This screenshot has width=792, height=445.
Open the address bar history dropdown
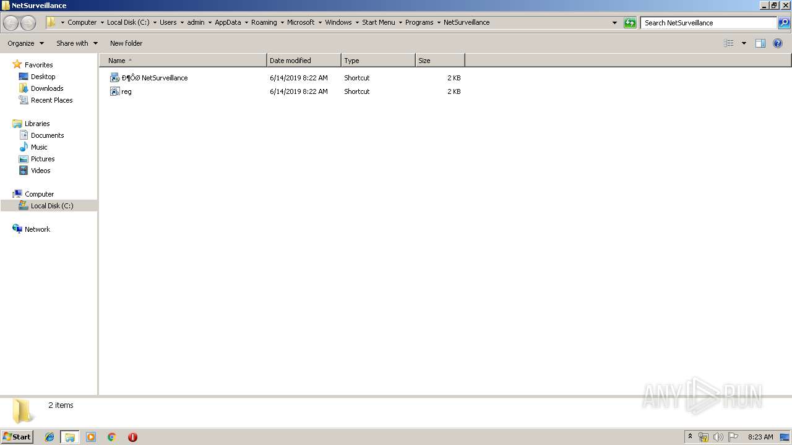614,23
